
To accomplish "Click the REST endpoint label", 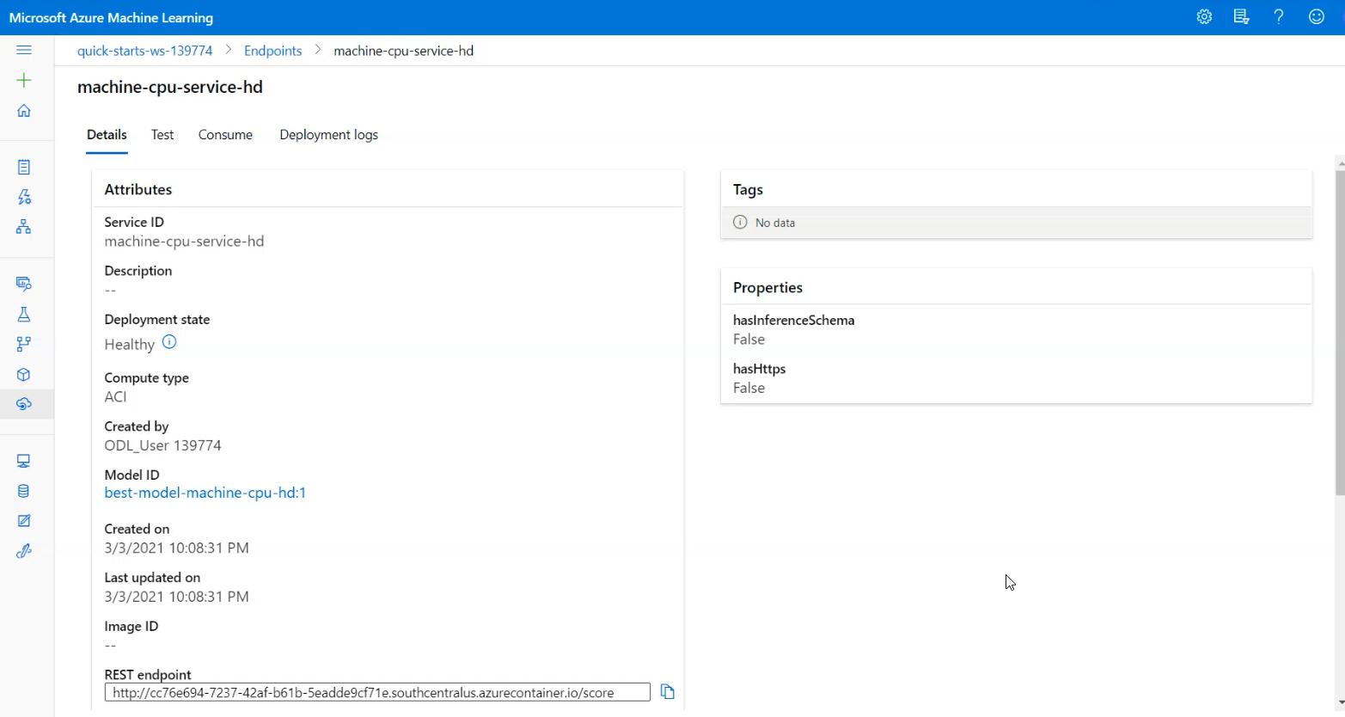I will pyautogui.click(x=148, y=675).
